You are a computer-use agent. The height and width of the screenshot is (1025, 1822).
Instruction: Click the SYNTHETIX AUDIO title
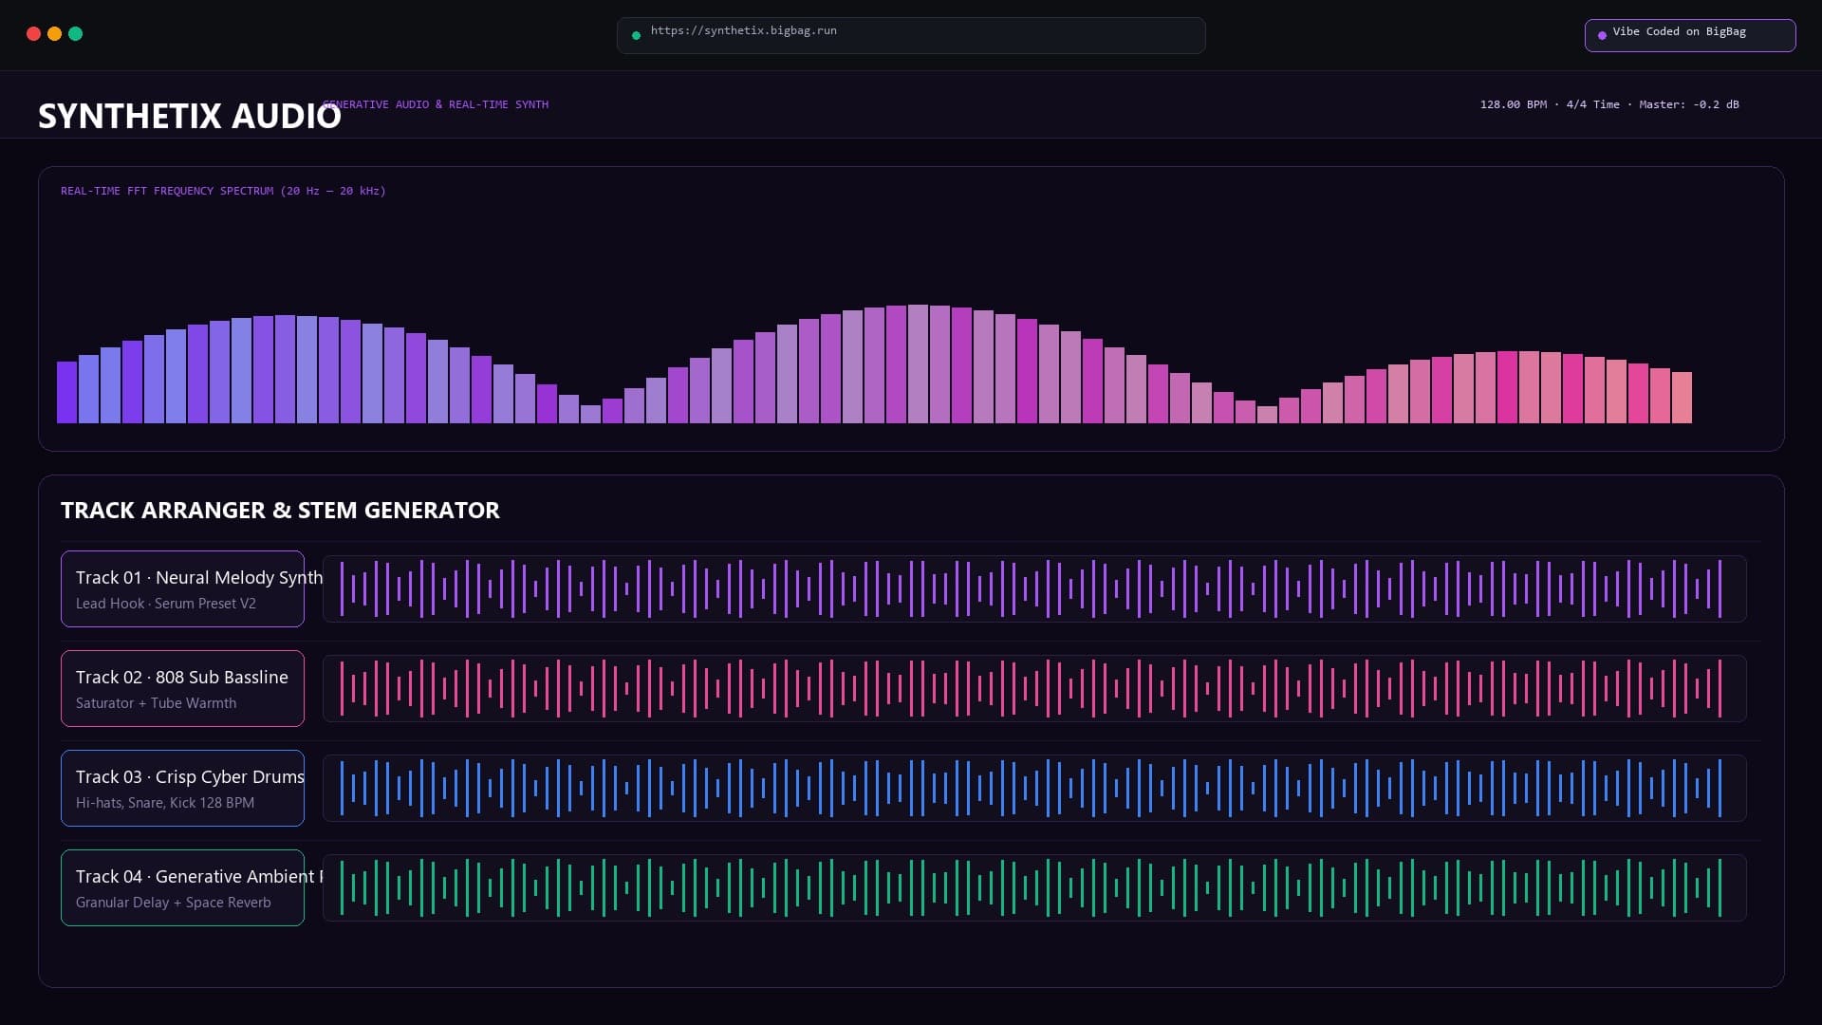pyautogui.click(x=190, y=116)
